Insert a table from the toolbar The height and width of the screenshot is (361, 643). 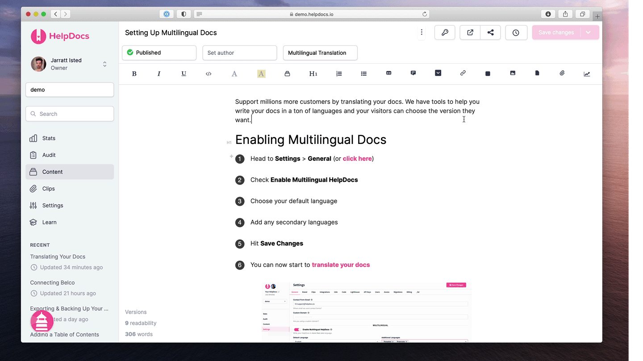coord(388,73)
